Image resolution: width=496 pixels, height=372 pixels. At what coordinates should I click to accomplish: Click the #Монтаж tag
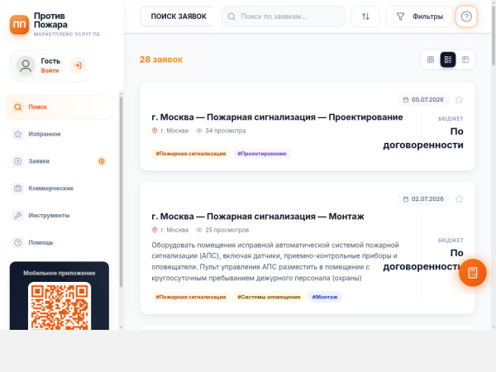pyautogui.click(x=325, y=297)
